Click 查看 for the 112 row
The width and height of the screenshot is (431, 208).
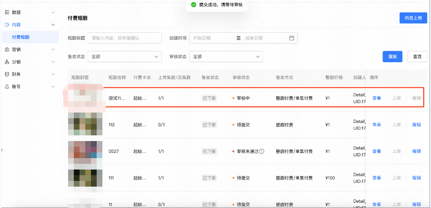pyautogui.click(x=377, y=125)
